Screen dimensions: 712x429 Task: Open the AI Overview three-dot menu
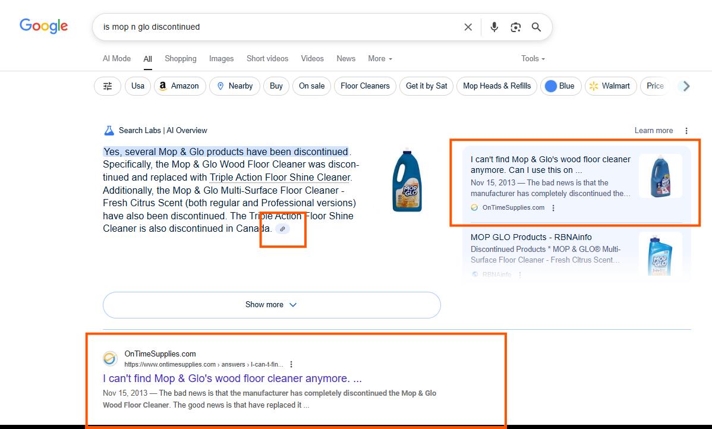point(686,131)
